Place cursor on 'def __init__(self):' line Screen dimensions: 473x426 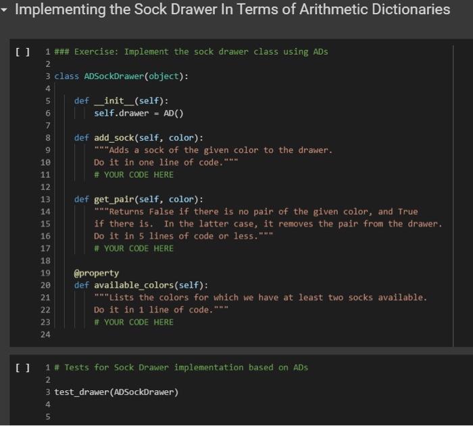click(121, 101)
